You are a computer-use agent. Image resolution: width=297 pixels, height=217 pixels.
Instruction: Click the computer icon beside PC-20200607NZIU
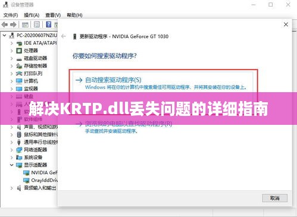tap(12, 36)
